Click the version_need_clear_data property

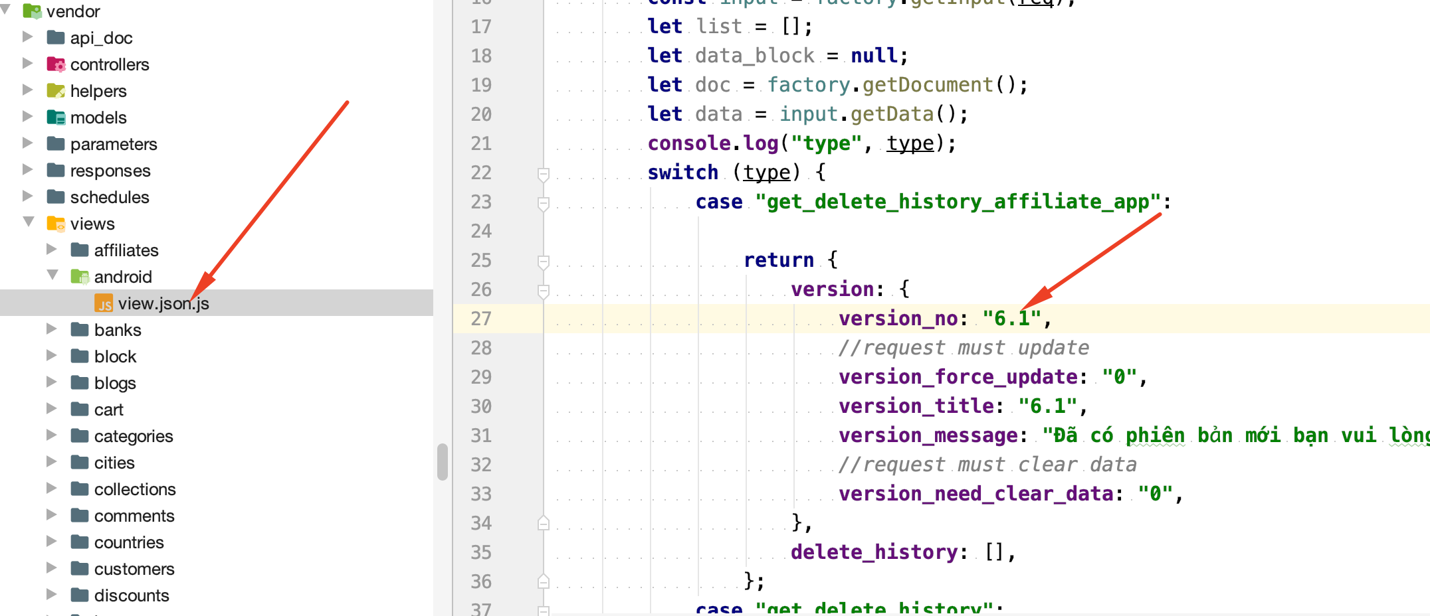click(x=976, y=494)
